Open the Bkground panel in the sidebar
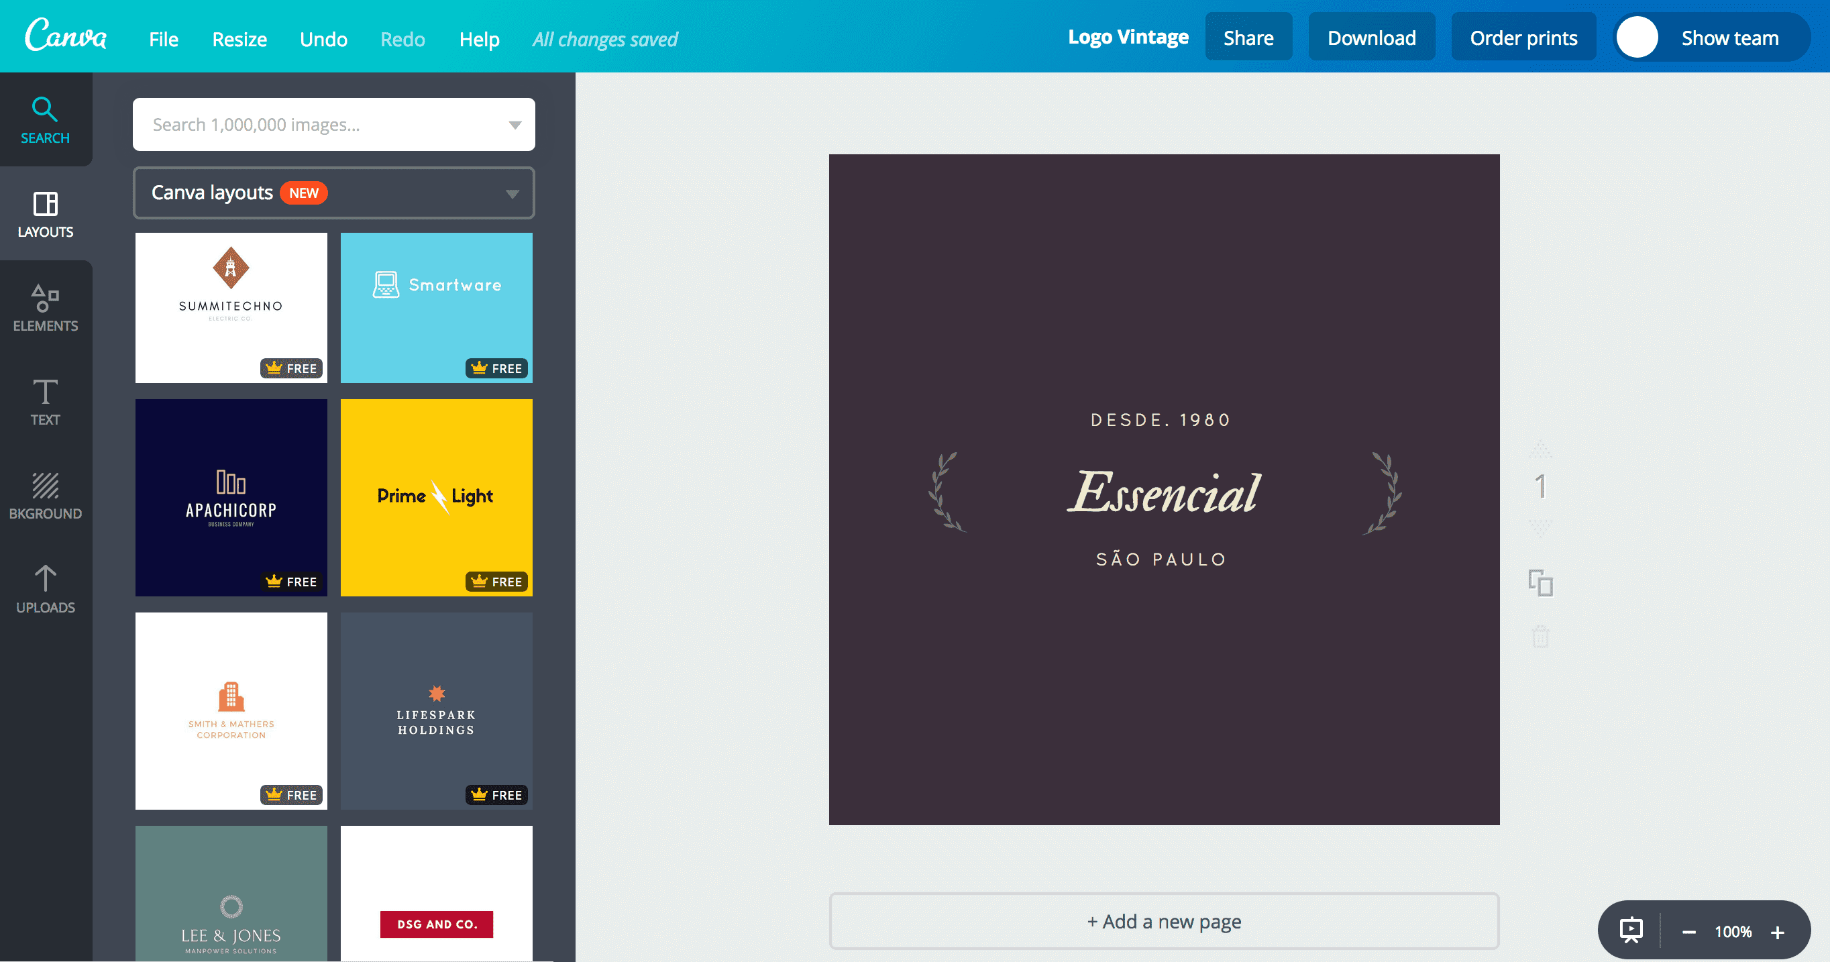Viewport: 1830px width, 962px height. tap(46, 495)
